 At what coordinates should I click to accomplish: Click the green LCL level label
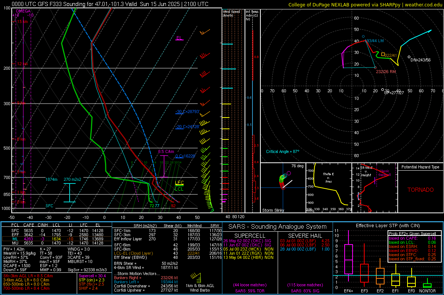point(179,189)
